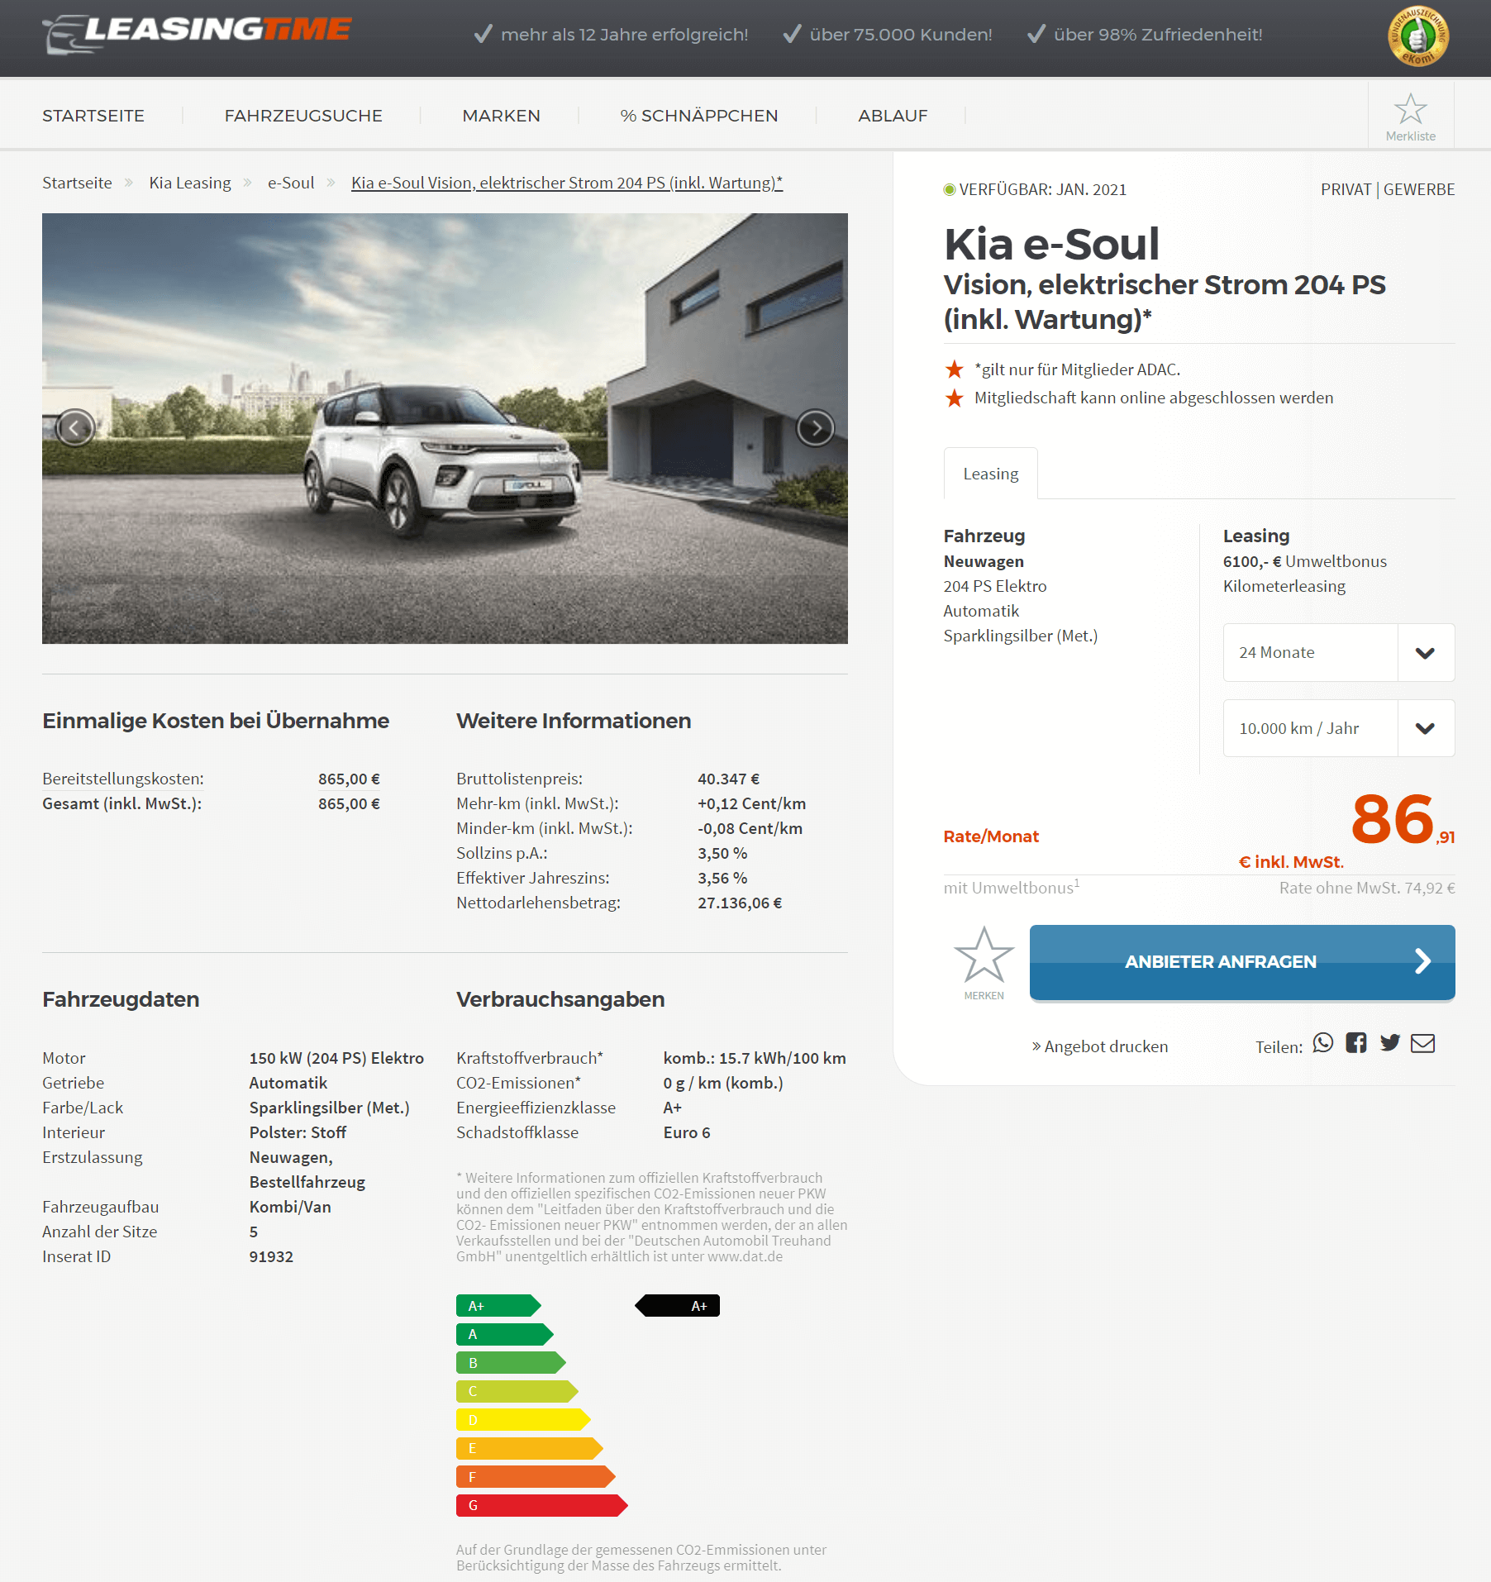Click the 'mit Umweltbonus' footnote text
This screenshot has width=1491, height=1582.
(1012, 888)
